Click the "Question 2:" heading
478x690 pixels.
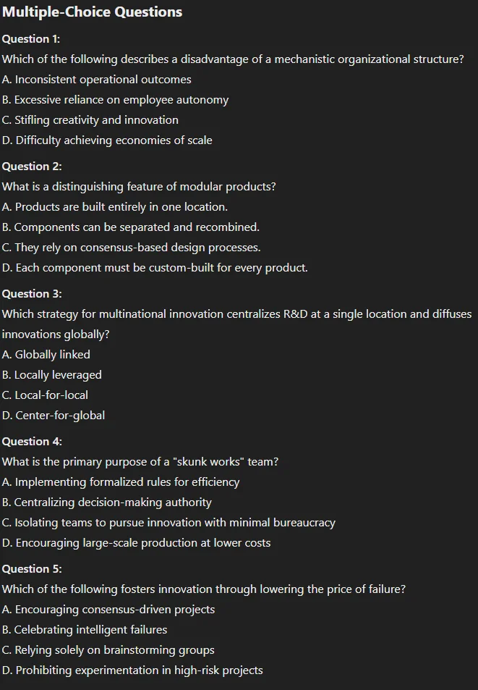pos(32,167)
